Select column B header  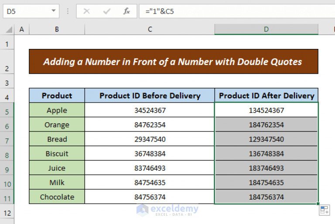tap(57, 29)
